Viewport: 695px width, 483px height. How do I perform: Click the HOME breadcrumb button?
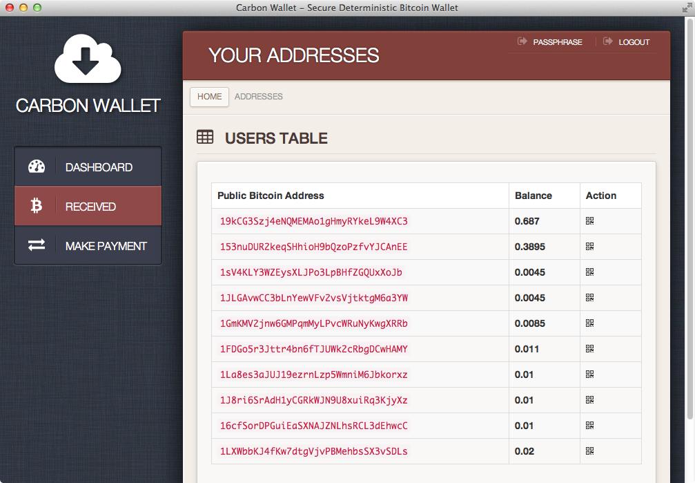[210, 97]
